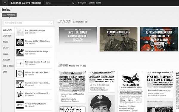Click Comitato di difesa economica title link
This screenshot has height=112, width=179.
[x=128, y=108]
